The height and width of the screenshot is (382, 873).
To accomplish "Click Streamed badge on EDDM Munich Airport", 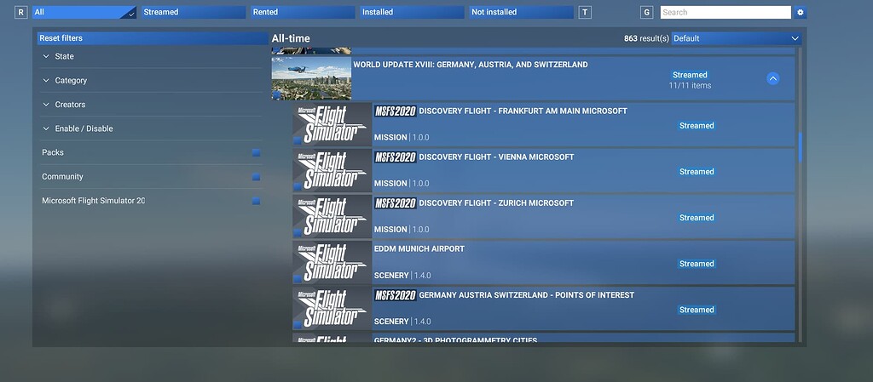I will coord(697,265).
